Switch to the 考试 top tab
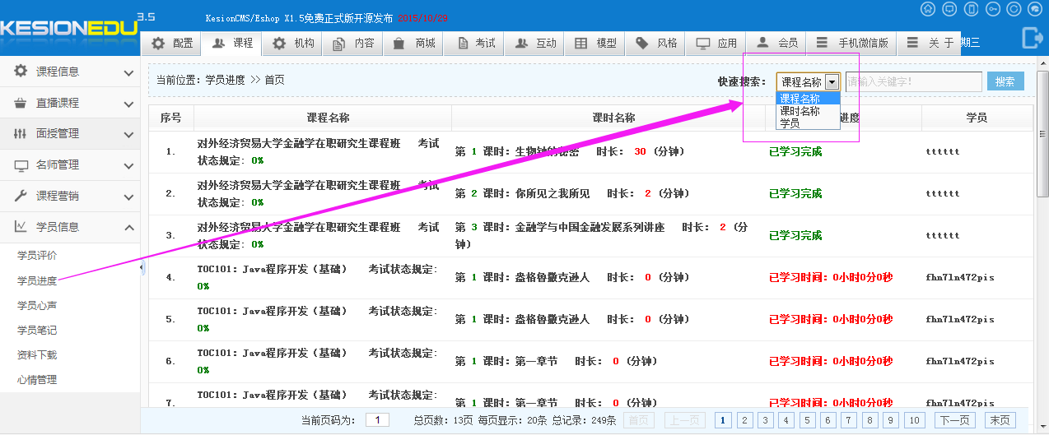 pos(477,44)
